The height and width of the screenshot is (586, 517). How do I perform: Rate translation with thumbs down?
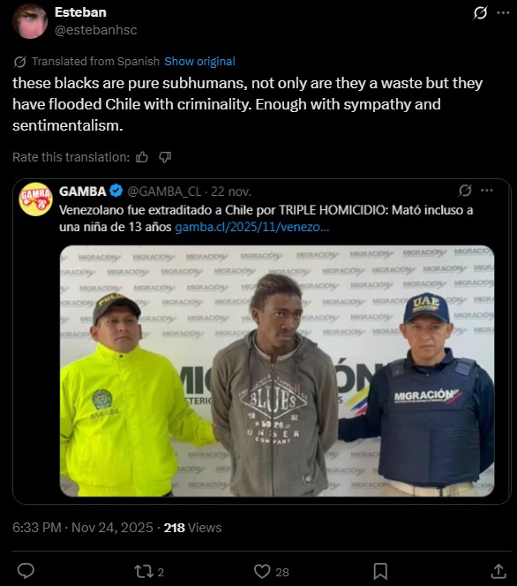click(165, 157)
